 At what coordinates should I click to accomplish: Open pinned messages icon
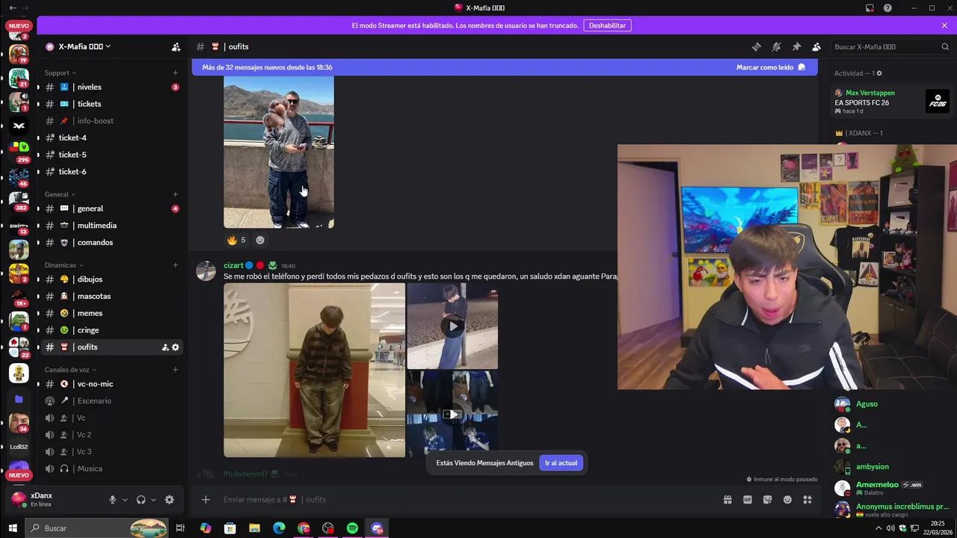pyautogui.click(x=796, y=46)
